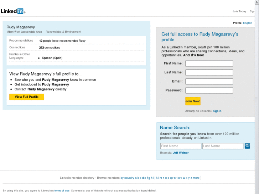Click the Rudy Magasrevy name heading
The height and width of the screenshot is (194, 259).
(21, 27)
